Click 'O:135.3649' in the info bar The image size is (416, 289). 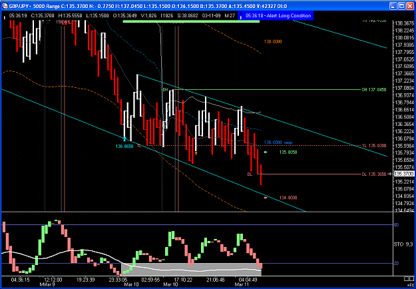pos(126,16)
